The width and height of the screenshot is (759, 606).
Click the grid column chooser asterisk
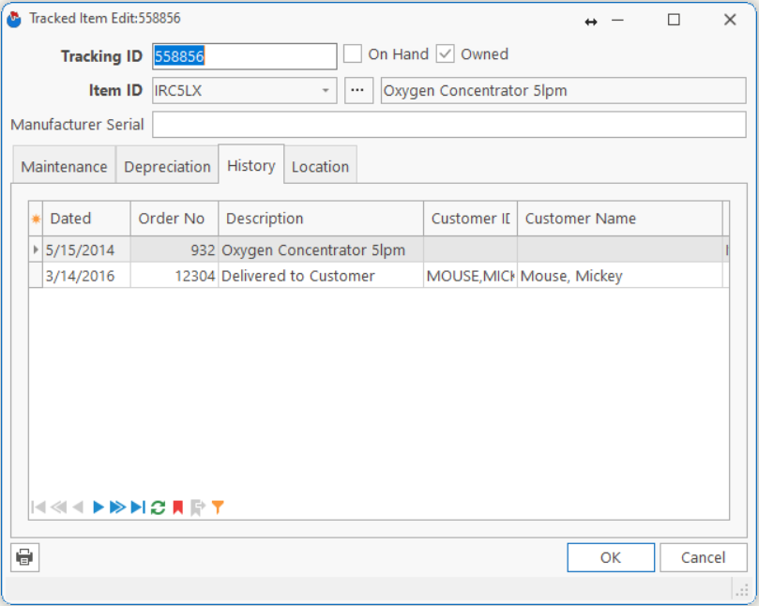click(37, 219)
